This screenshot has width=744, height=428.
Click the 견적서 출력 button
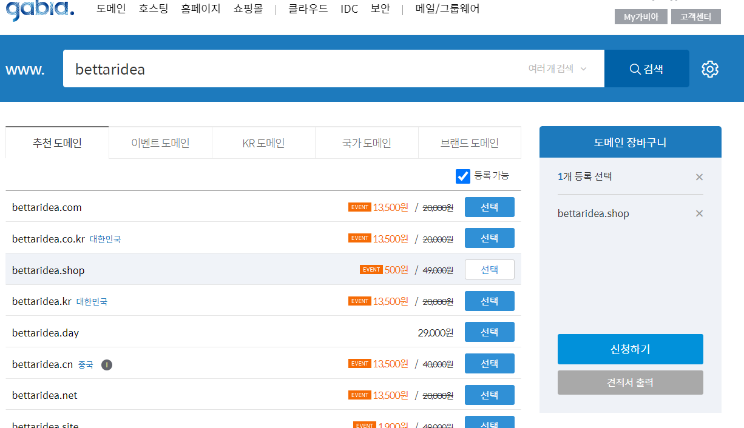tap(631, 383)
